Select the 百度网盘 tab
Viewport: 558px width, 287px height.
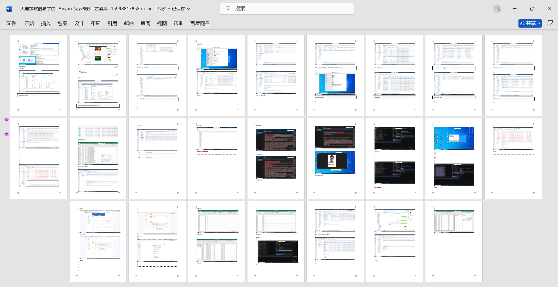200,23
